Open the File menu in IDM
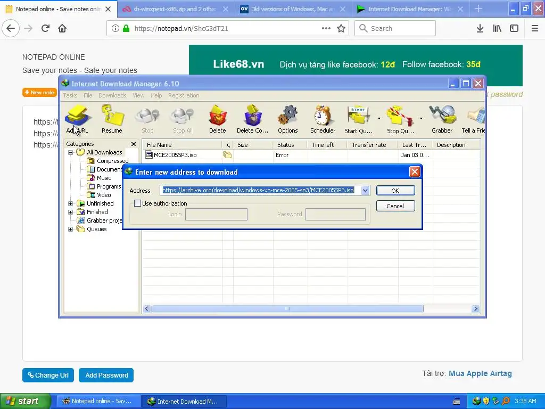The height and width of the screenshot is (409, 545). point(88,95)
